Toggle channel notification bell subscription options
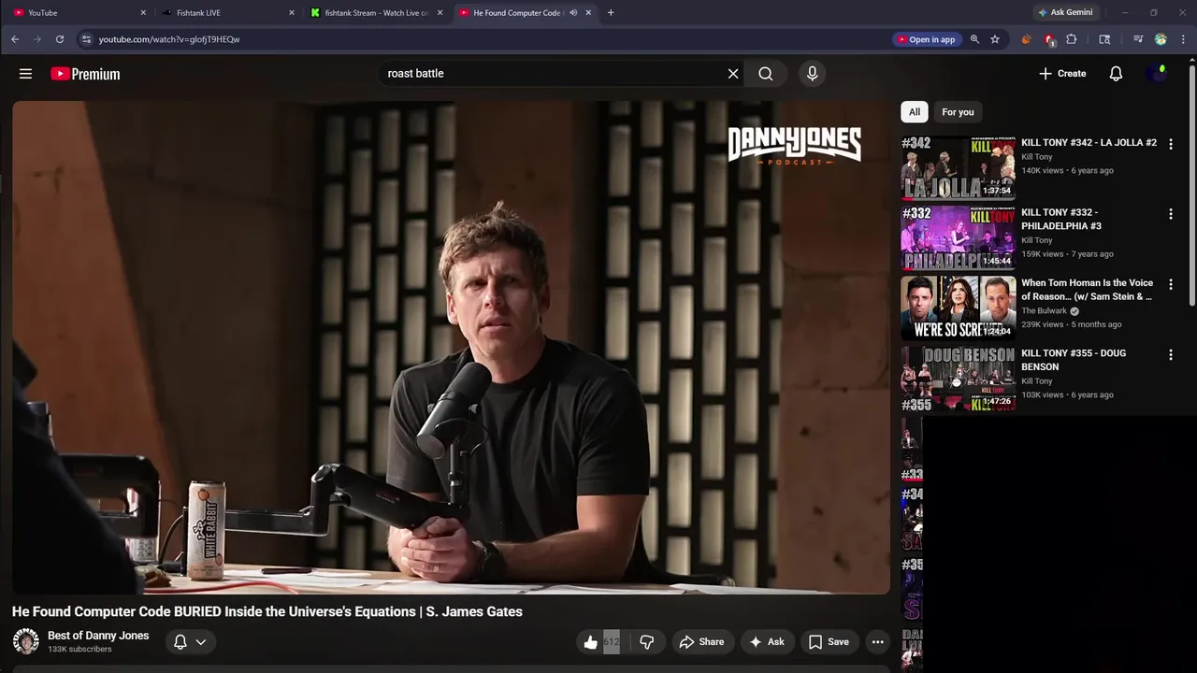This screenshot has width=1197, height=673. [x=190, y=642]
